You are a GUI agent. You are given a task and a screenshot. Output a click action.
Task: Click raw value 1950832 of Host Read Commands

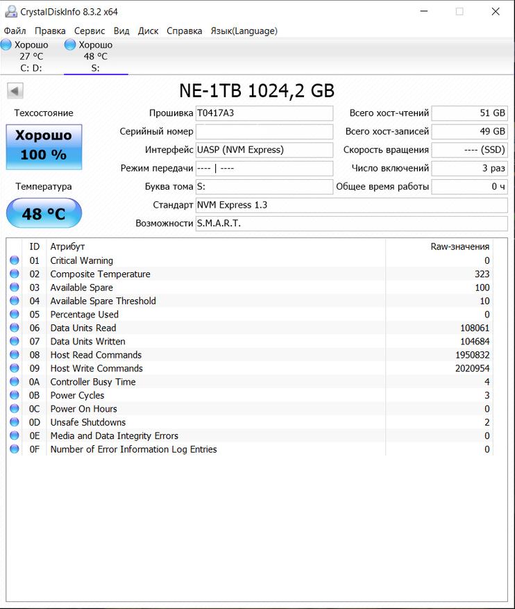click(472, 355)
